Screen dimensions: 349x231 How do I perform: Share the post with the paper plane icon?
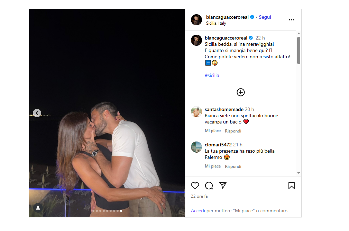pos(222,185)
